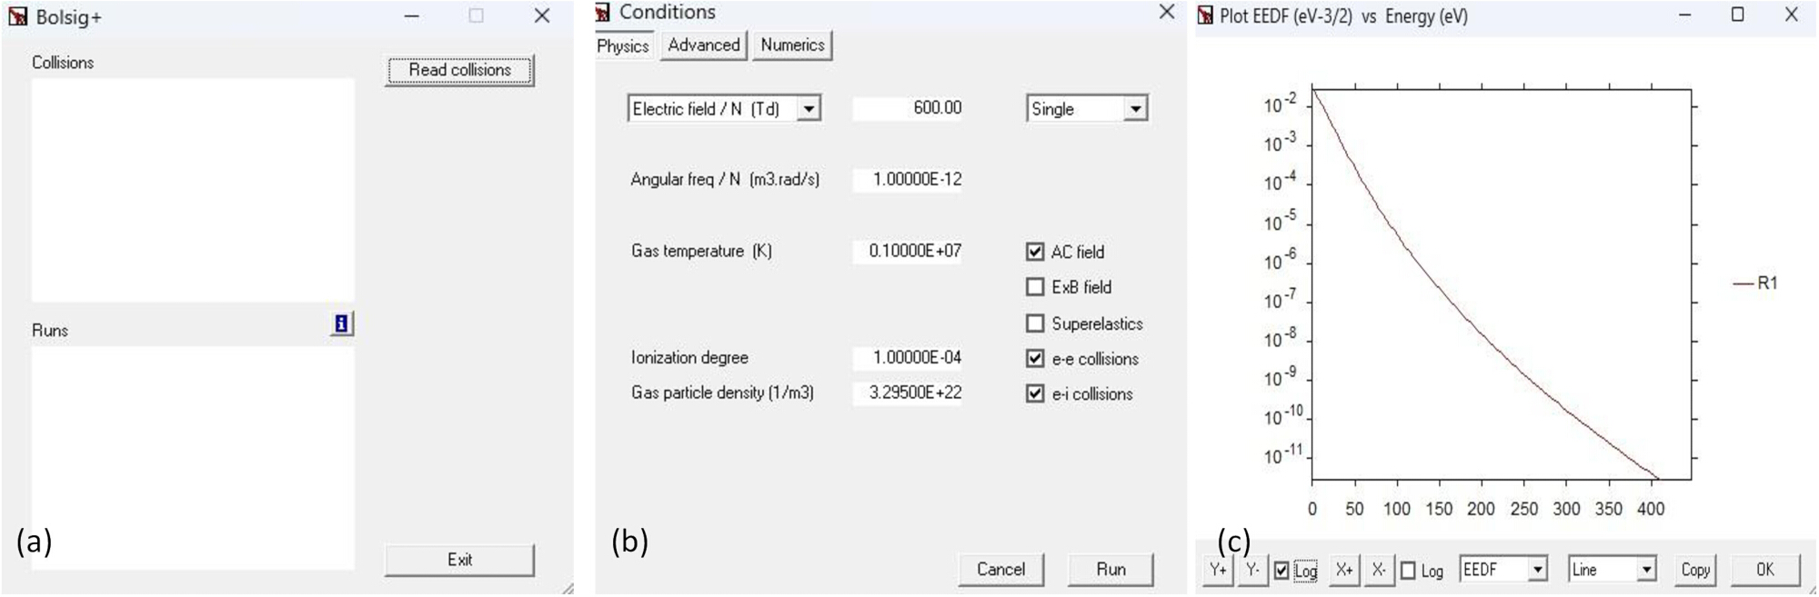
Task: Click the X- plot scale button
Action: [1379, 570]
